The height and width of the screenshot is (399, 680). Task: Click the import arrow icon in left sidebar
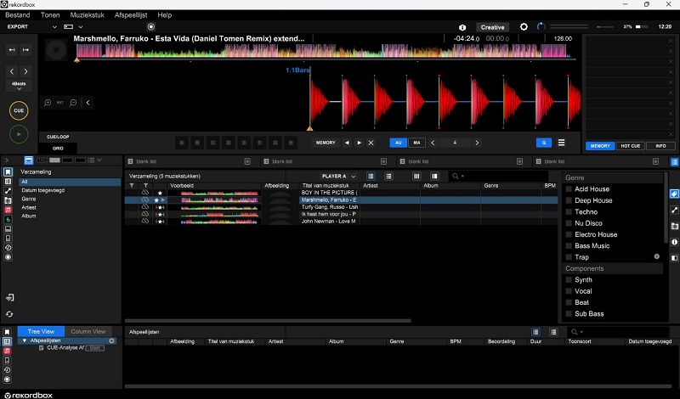click(9, 298)
